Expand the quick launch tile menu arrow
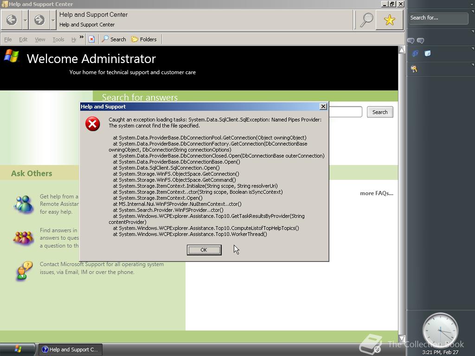Viewport: 475px width, 356px height. coord(473,48)
